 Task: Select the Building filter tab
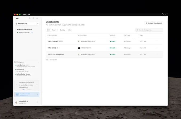[x=63, y=30]
